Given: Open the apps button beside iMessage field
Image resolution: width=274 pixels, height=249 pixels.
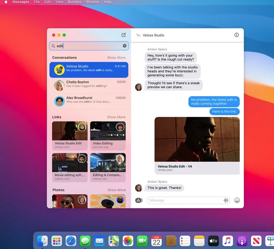Looking at the screenshot, I should click(x=139, y=200).
